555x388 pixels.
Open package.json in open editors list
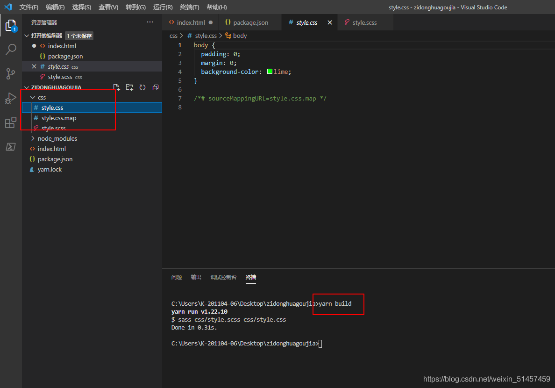pos(92,56)
